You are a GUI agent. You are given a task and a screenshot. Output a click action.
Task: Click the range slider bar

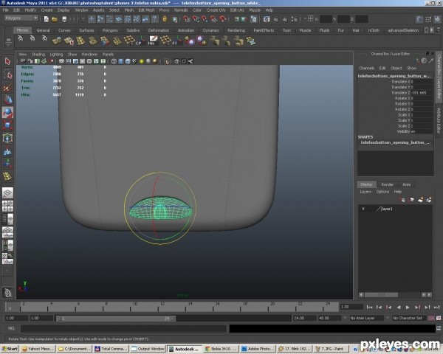(116, 319)
